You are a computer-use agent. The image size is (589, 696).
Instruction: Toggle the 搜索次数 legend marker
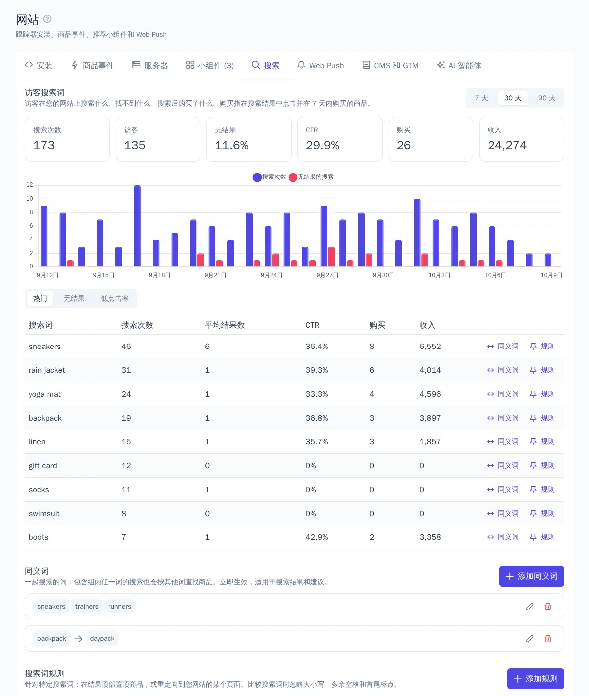click(x=257, y=177)
